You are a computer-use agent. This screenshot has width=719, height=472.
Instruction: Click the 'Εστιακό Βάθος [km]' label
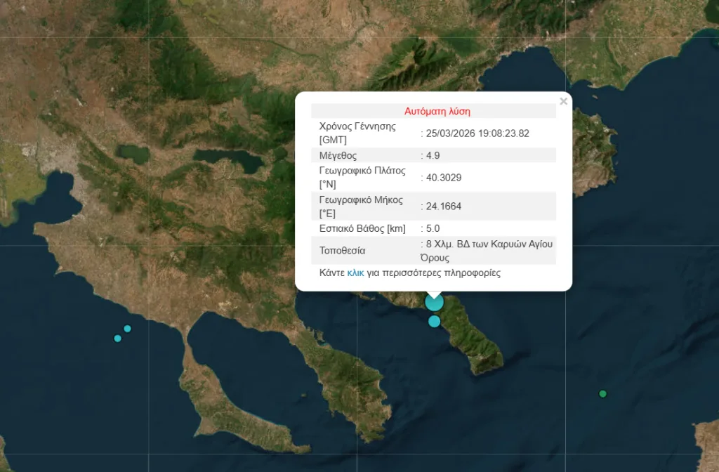(362, 228)
